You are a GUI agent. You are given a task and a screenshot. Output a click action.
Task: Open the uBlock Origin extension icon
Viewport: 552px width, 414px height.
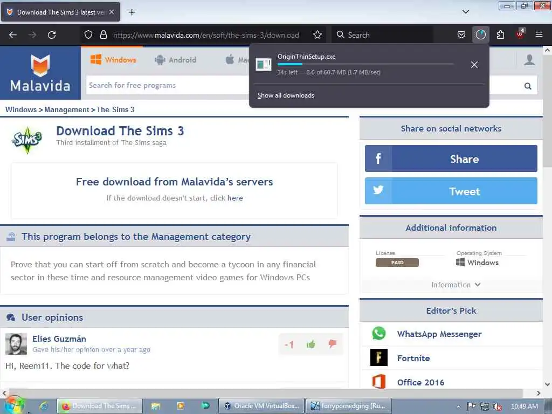520,34
